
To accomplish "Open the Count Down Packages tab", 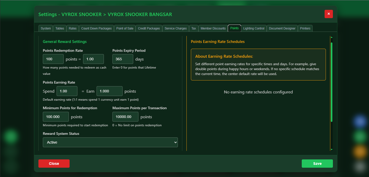I will 96,28.
